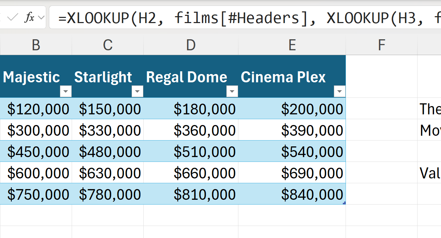Select column E header
The image size is (441, 238).
point(292,45)
